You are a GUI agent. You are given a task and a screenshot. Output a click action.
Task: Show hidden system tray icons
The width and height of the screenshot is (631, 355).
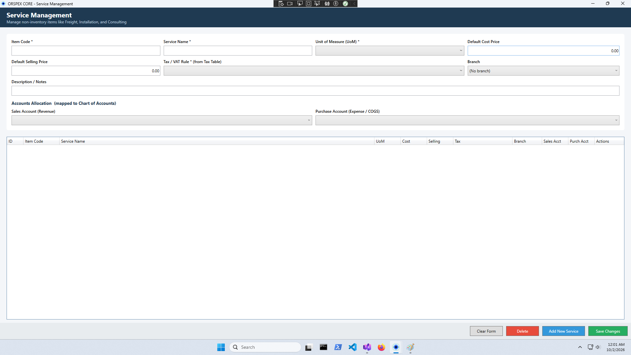tap(580, 347)
